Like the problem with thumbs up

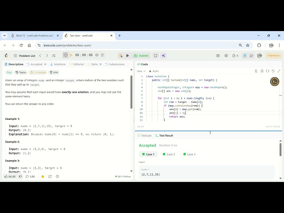point(10,177)
